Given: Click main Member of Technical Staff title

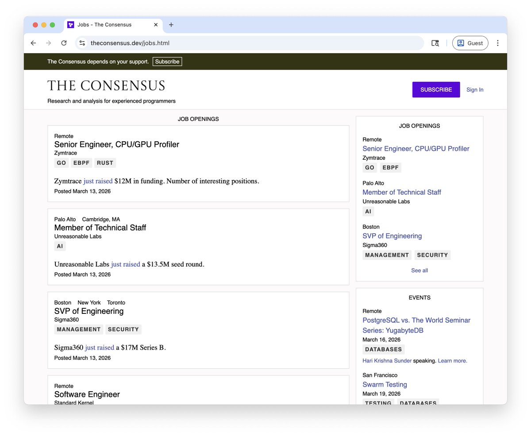Looking at the screenshot, I should click(x=100, y=228).
